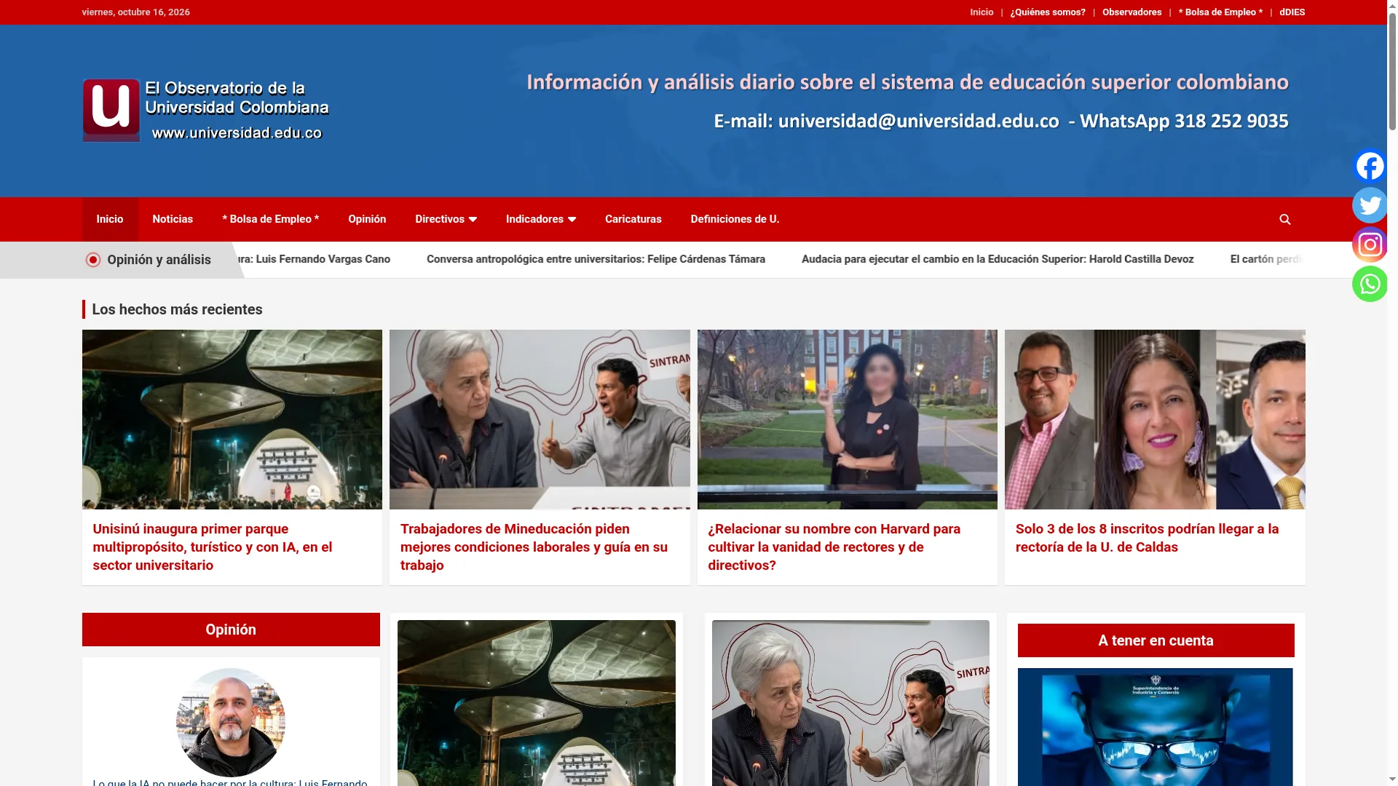Click the Opinión y análisis ticker label
The width and height of the screenshot is (1398, 786).
point(159,260)
